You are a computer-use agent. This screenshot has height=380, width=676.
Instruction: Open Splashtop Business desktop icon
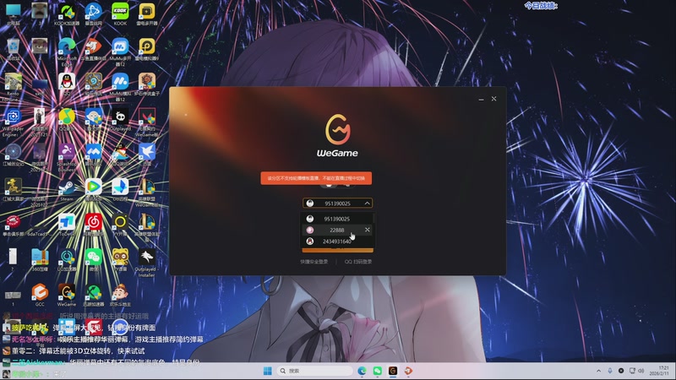pos(67,157)
